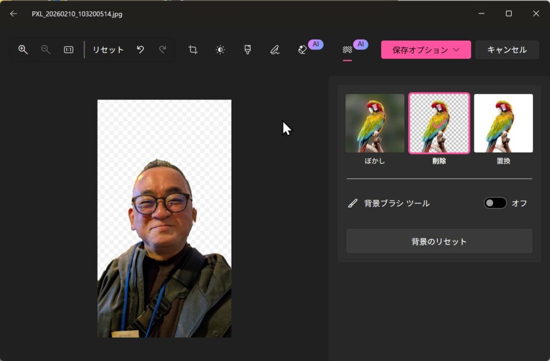Screen dimensions: 550x361
Task: Open the brightness adjustment tool
Action: [220, 49]
